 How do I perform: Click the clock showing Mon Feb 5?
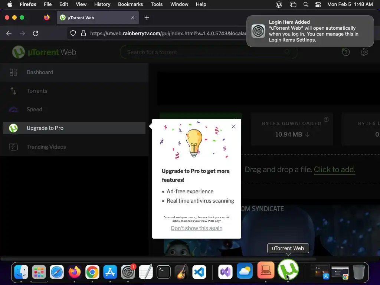point(350,4)
